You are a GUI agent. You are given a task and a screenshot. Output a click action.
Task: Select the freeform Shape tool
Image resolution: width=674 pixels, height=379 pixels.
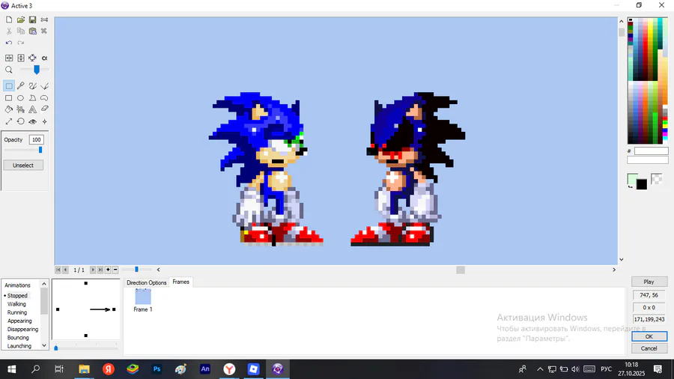click(x=44, y=98)
